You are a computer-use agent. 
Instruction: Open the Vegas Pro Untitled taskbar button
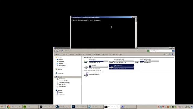63,107
